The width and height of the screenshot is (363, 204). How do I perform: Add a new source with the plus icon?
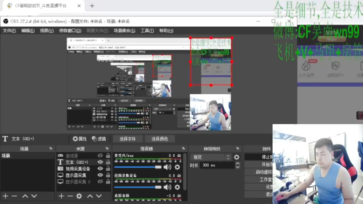(61, 196)
